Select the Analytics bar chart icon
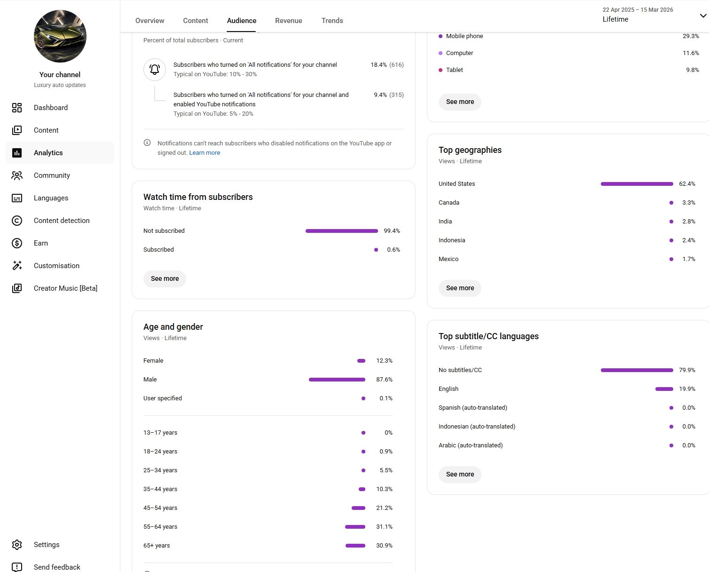The width and height of the screenshot is (709, 572). point(17,153)
